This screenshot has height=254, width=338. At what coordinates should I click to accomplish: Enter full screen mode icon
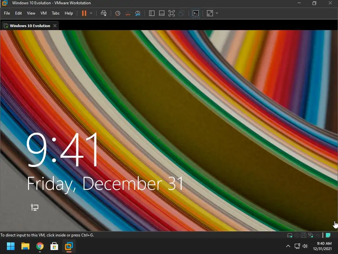(x=172, y=13)
